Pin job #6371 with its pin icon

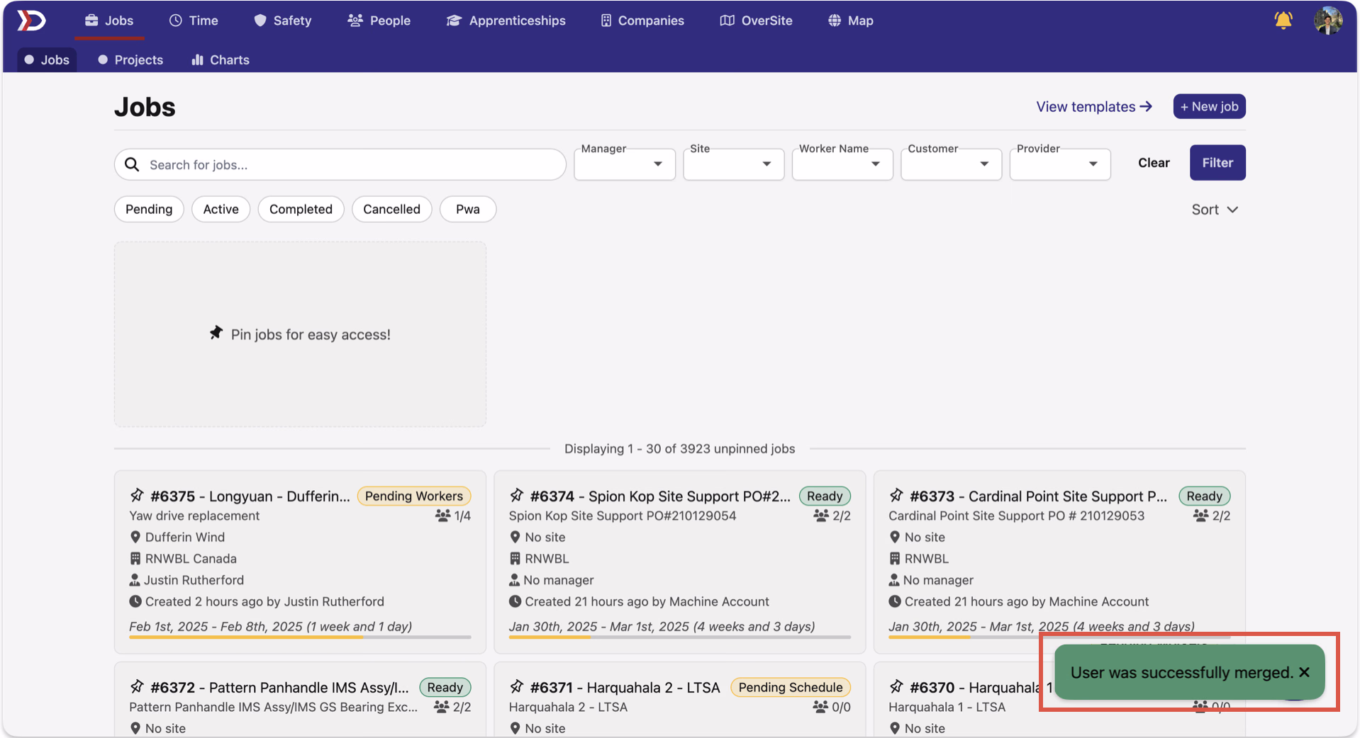pyautogui.click(x=517, y=686)
